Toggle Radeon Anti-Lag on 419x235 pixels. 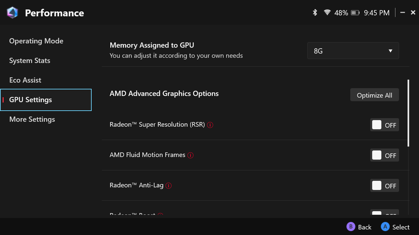click(384, 186)
